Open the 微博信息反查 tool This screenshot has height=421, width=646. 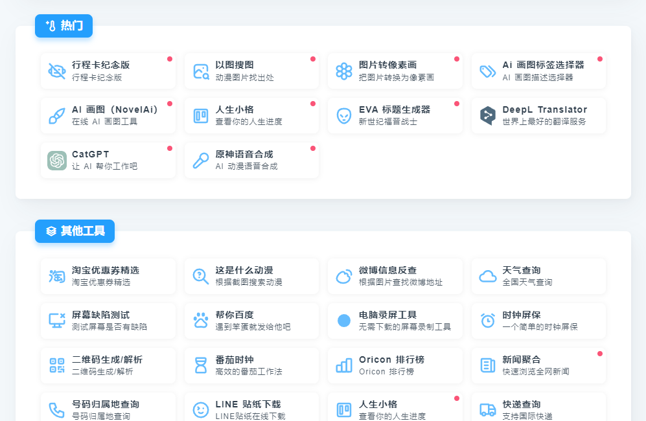tap(395, 275)
